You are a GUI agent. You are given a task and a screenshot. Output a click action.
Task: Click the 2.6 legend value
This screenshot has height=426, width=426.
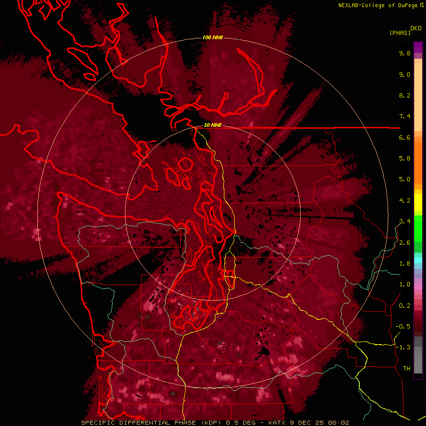point(405,242)
